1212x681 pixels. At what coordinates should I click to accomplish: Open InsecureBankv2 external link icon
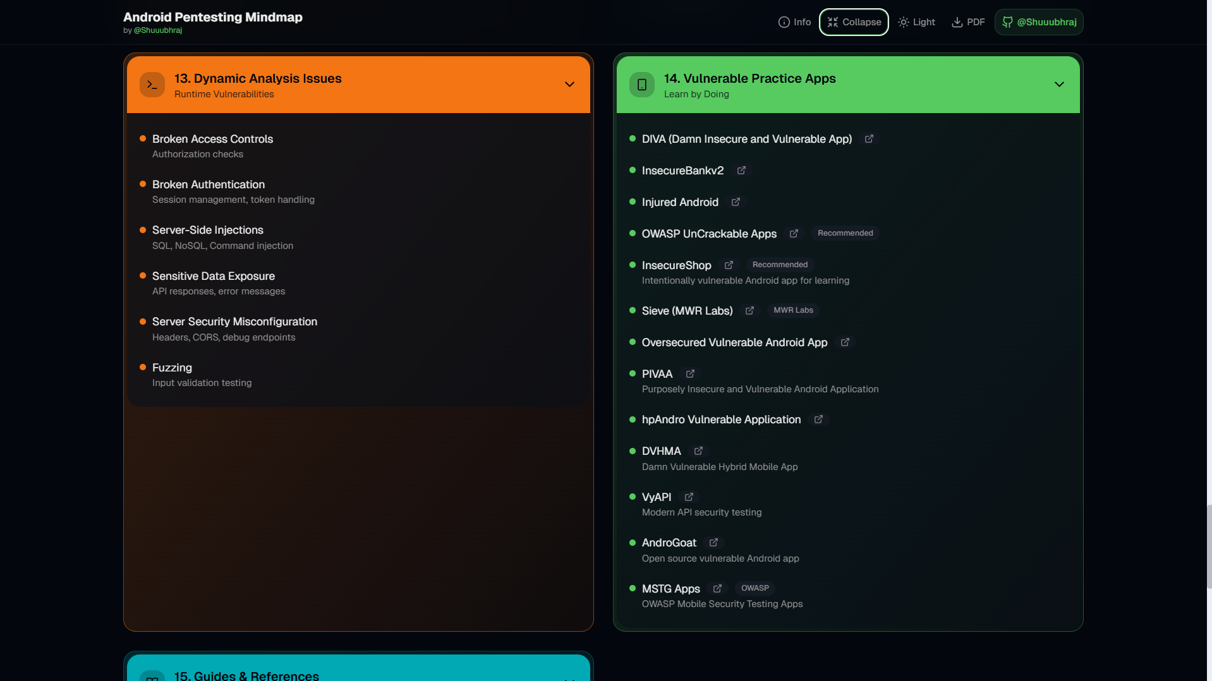tap(741, 171)
